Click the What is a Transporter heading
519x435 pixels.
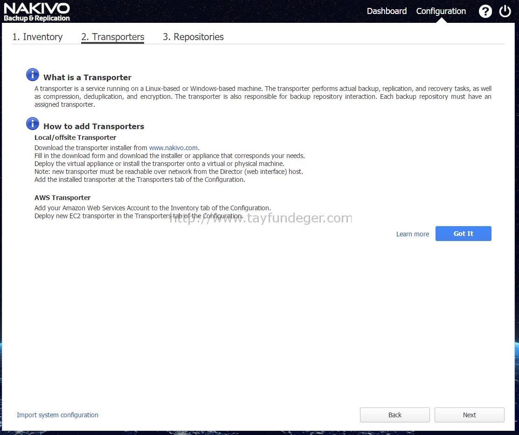tap(87, 77)
